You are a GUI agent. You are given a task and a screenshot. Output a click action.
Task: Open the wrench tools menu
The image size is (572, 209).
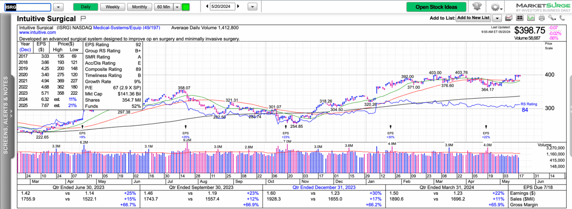(552, 18)
